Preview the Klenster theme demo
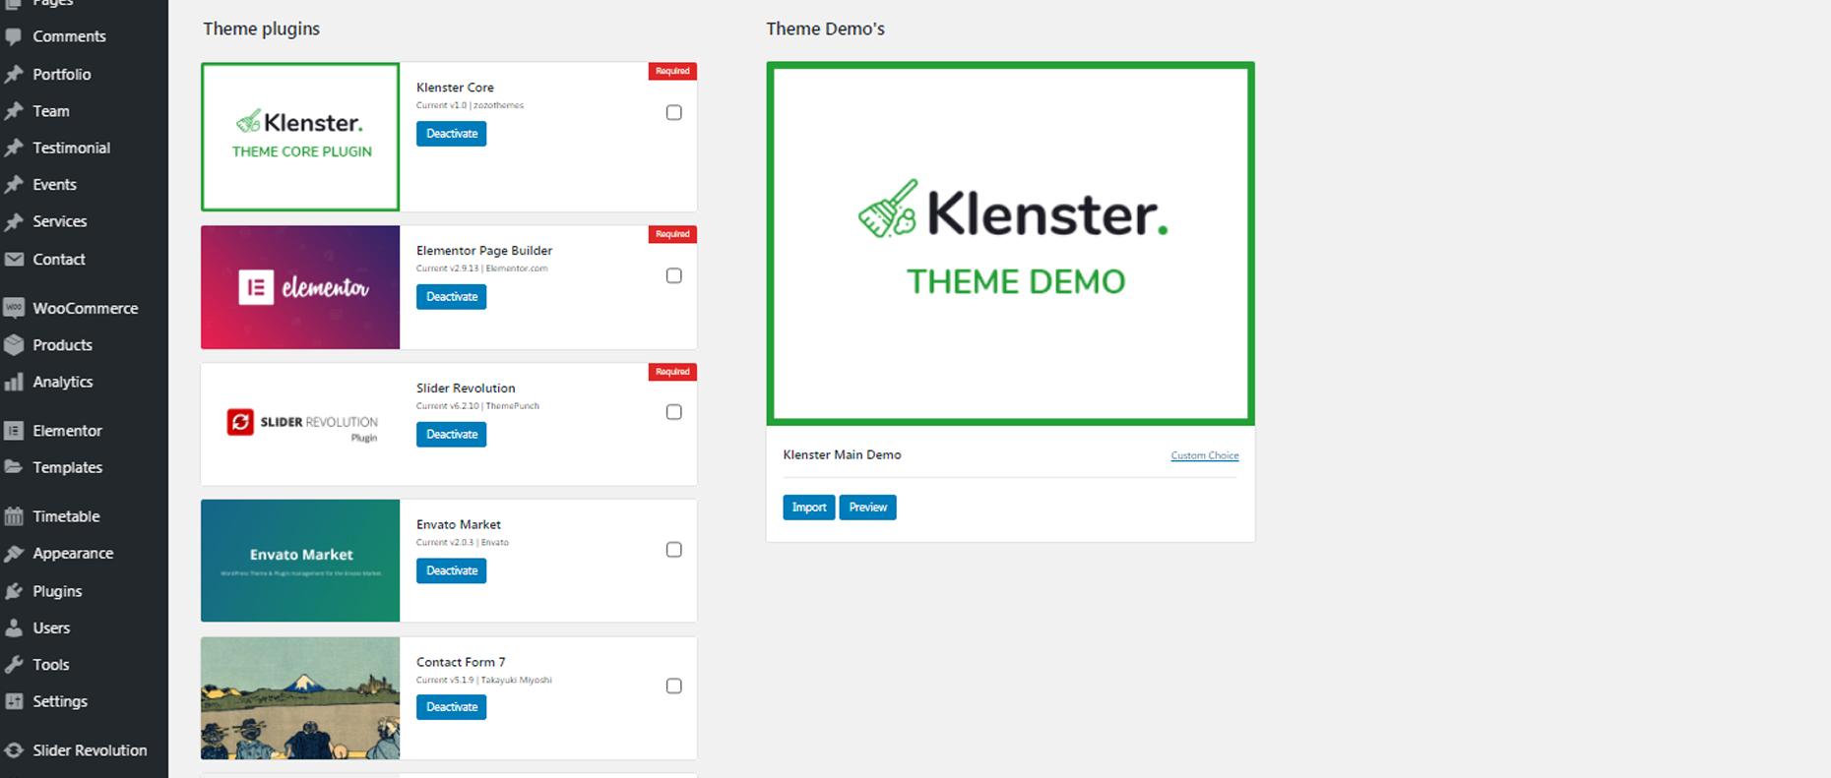 click(867, 508)
